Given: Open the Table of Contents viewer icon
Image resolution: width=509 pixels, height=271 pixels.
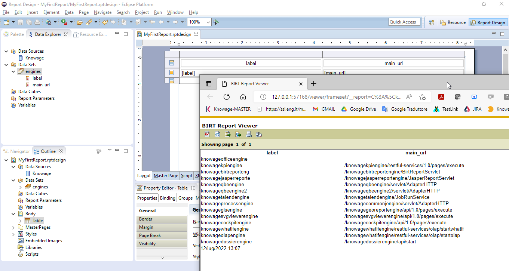Looking at the screenshot, I should 207,134.
